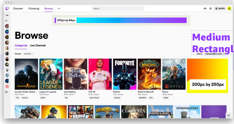Open the Prime loot crown icon

tap(205, 8)
